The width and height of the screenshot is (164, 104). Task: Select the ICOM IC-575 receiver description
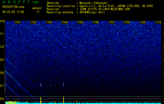tap(105, 9)
